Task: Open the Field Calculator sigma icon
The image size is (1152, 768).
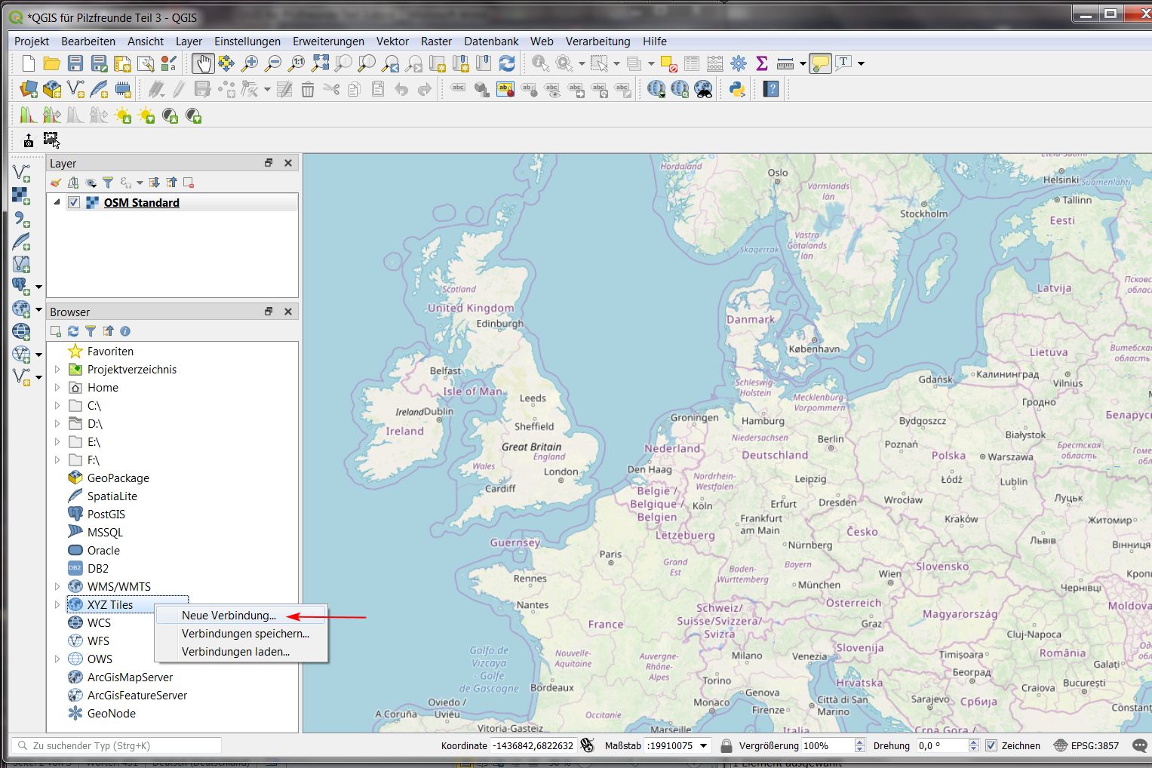Action: pos(761,63)
